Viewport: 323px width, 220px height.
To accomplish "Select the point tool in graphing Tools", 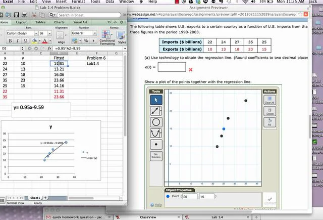I will [x=156, y=145].
